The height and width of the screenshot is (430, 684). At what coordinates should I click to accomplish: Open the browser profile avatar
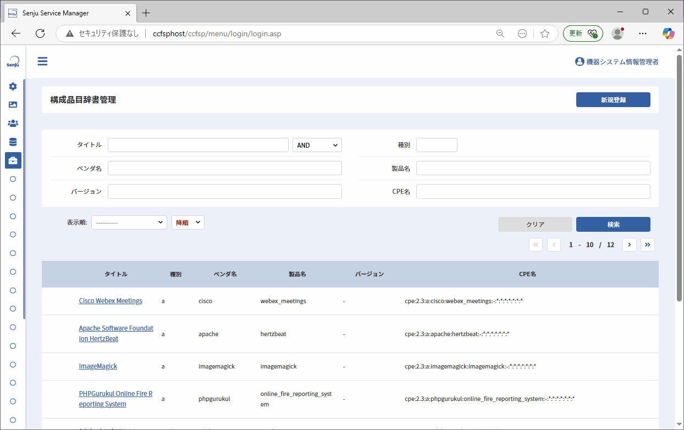pyautogui.click(x=618, y=33)
